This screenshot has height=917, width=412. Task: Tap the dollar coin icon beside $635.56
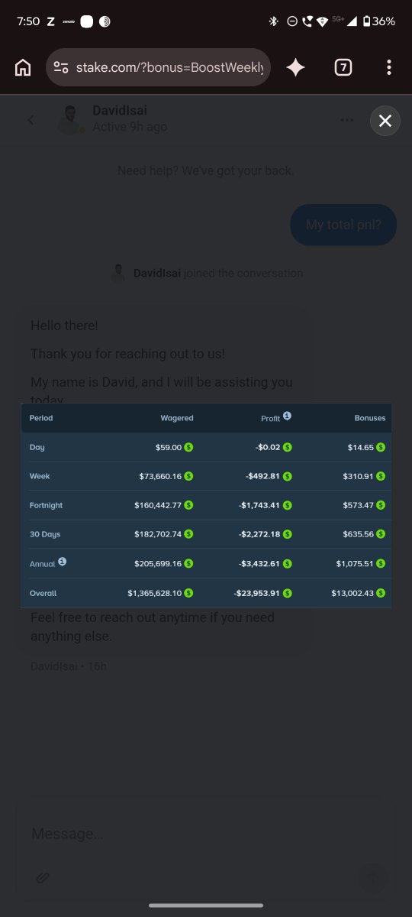(381, 534)
